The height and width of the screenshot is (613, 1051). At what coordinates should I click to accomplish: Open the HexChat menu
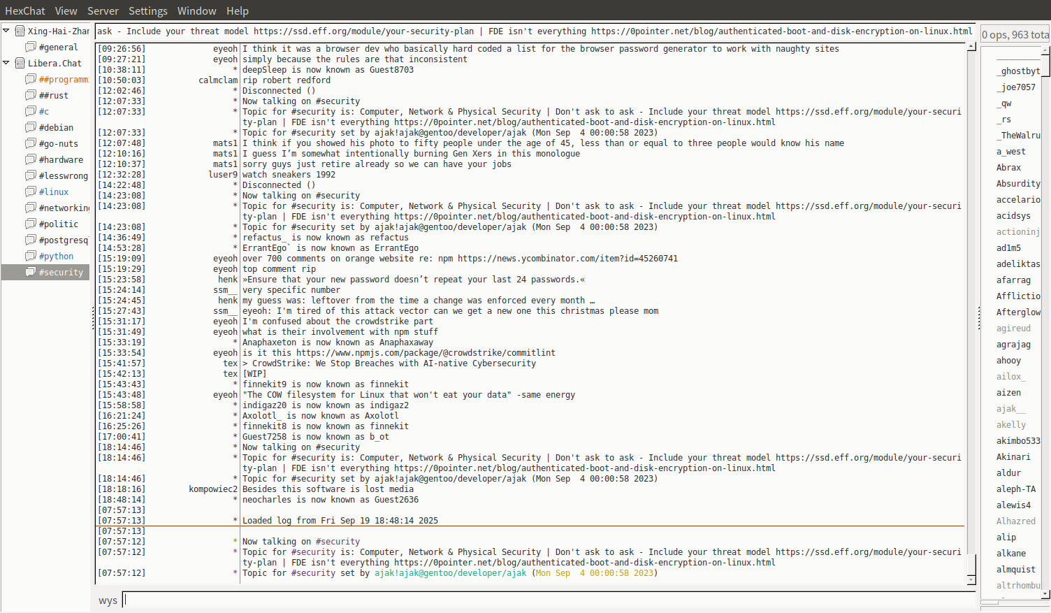point(25,10)
